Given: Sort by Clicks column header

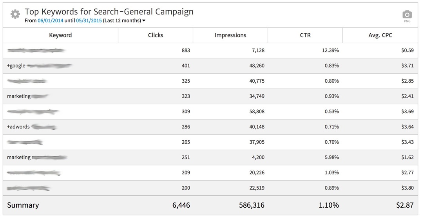Looking at the screenshot, I should pyautogui.click(x=156, y=35).
